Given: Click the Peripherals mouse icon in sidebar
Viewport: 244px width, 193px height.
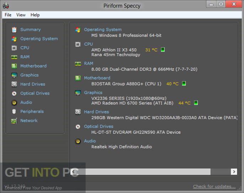Looking at the screenshot, I should pyautogui.click(x=14, y=112).
